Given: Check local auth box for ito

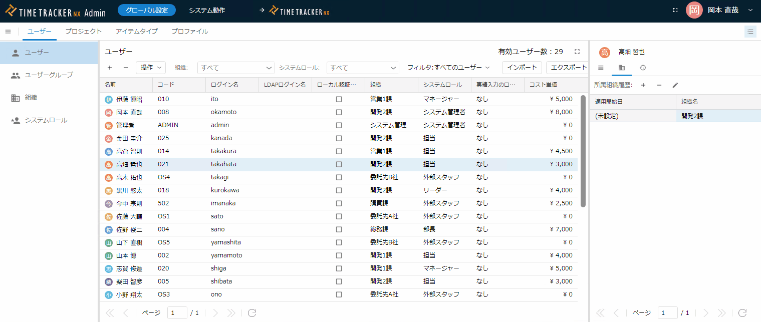Looking at the screenshot, I should coord(339,99).
